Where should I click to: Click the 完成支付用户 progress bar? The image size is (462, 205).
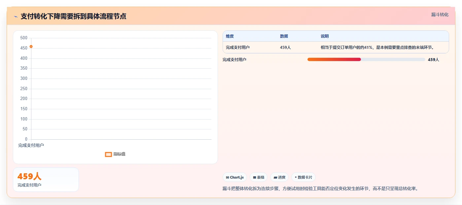pos(366,59)
